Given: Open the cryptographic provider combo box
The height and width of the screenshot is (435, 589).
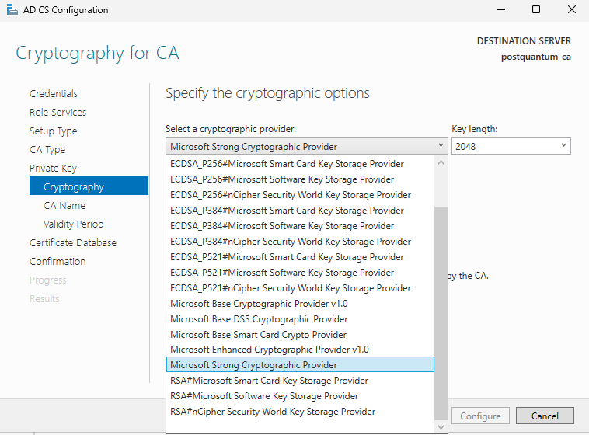Looking at the screenshot, I should (x=306, y=147).
